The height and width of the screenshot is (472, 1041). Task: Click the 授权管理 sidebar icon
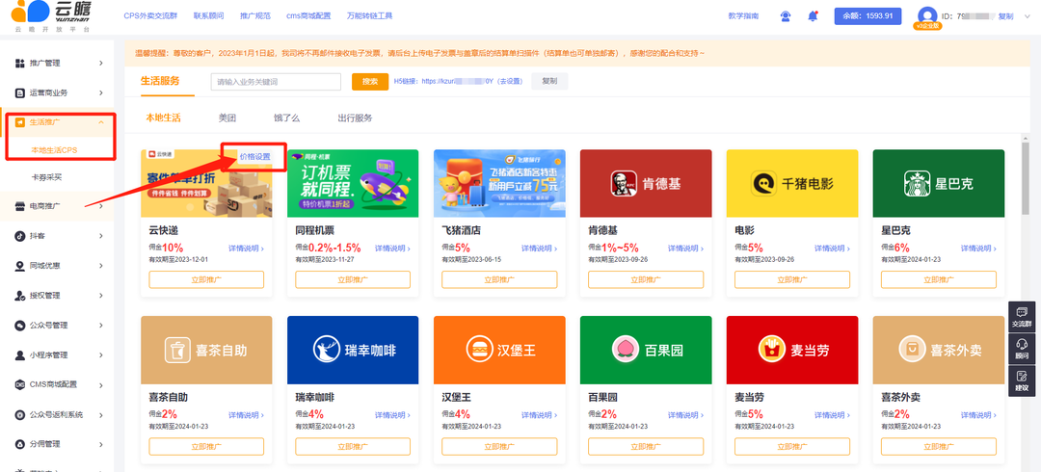click(19, 296)
